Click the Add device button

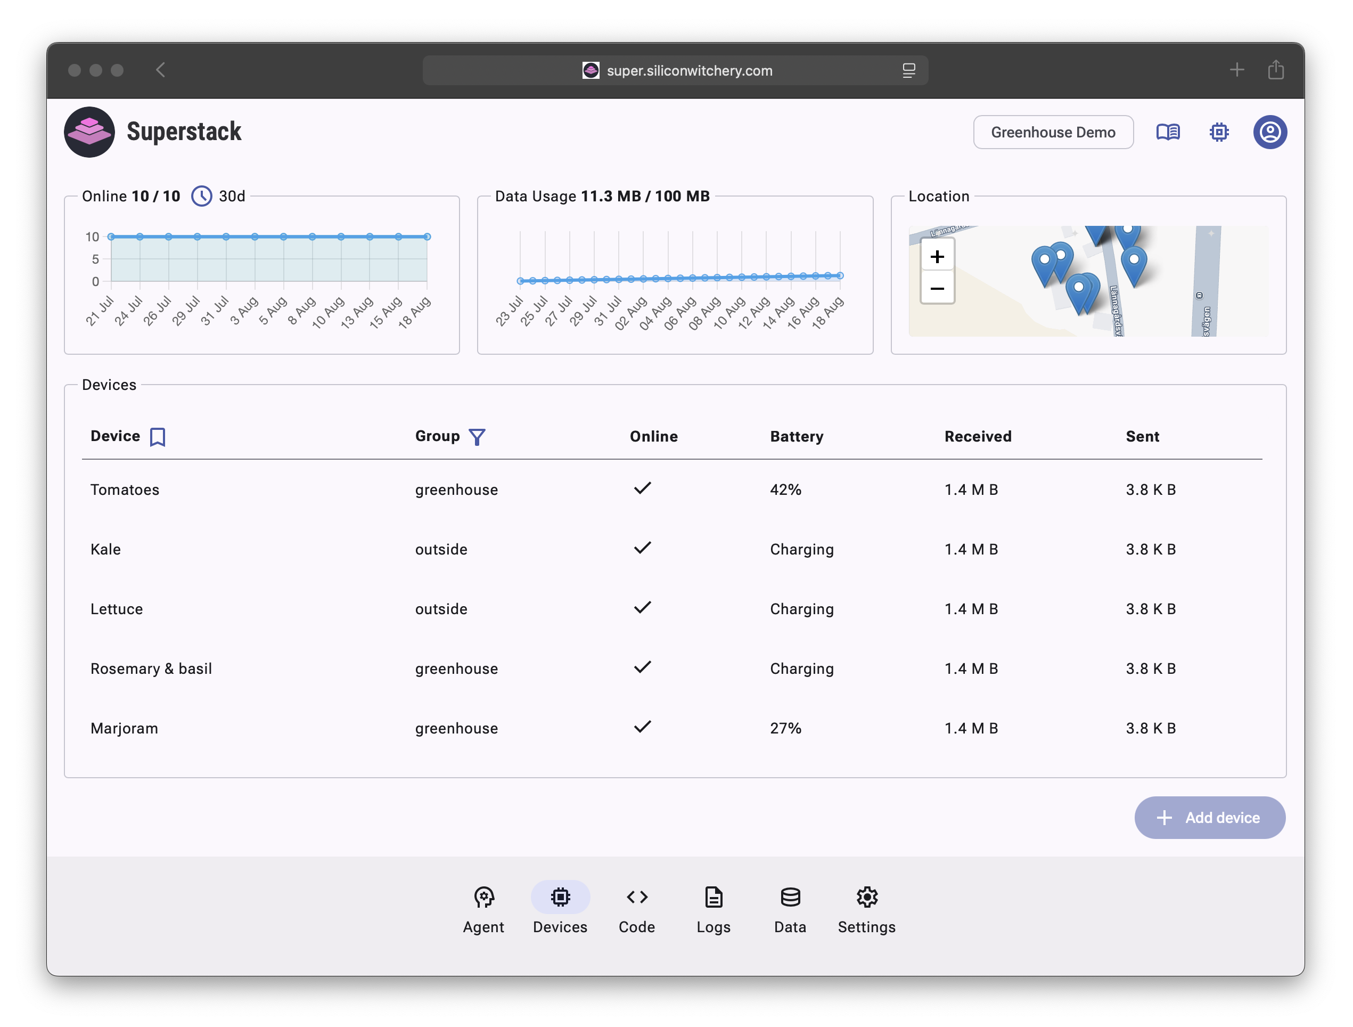(1209, 818)
